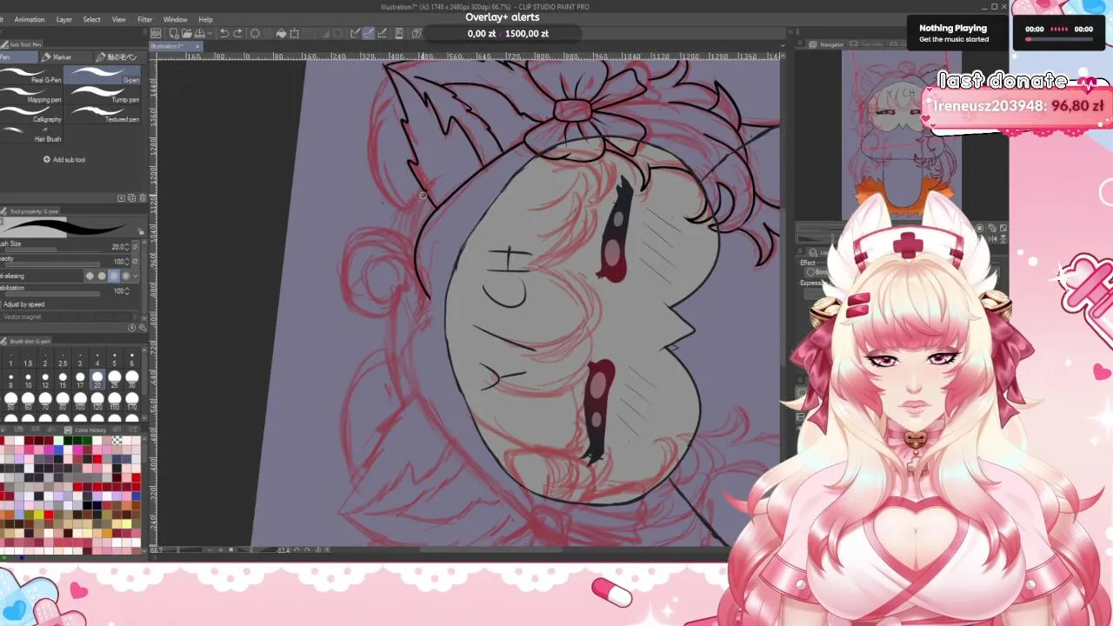The width and height of the screenshot is (1113, 626).
Task: Open the Color History tab
Action: 87,430
